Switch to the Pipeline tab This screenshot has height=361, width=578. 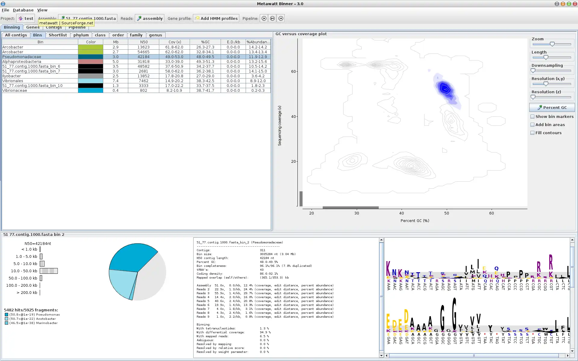(76, 27)
